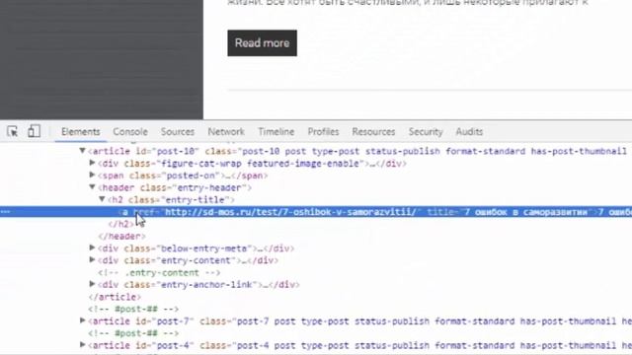Toggle the device toolbar icon
Viewport: 632px width, 355px height.
pyautogui.click(x=34, y=131)
